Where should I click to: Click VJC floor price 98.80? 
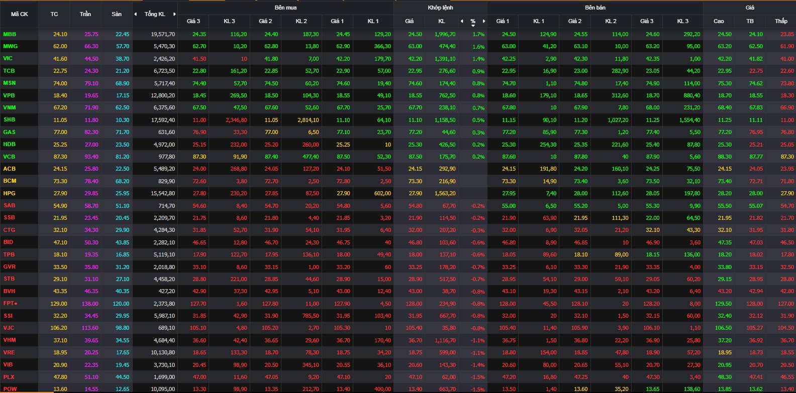122,328
